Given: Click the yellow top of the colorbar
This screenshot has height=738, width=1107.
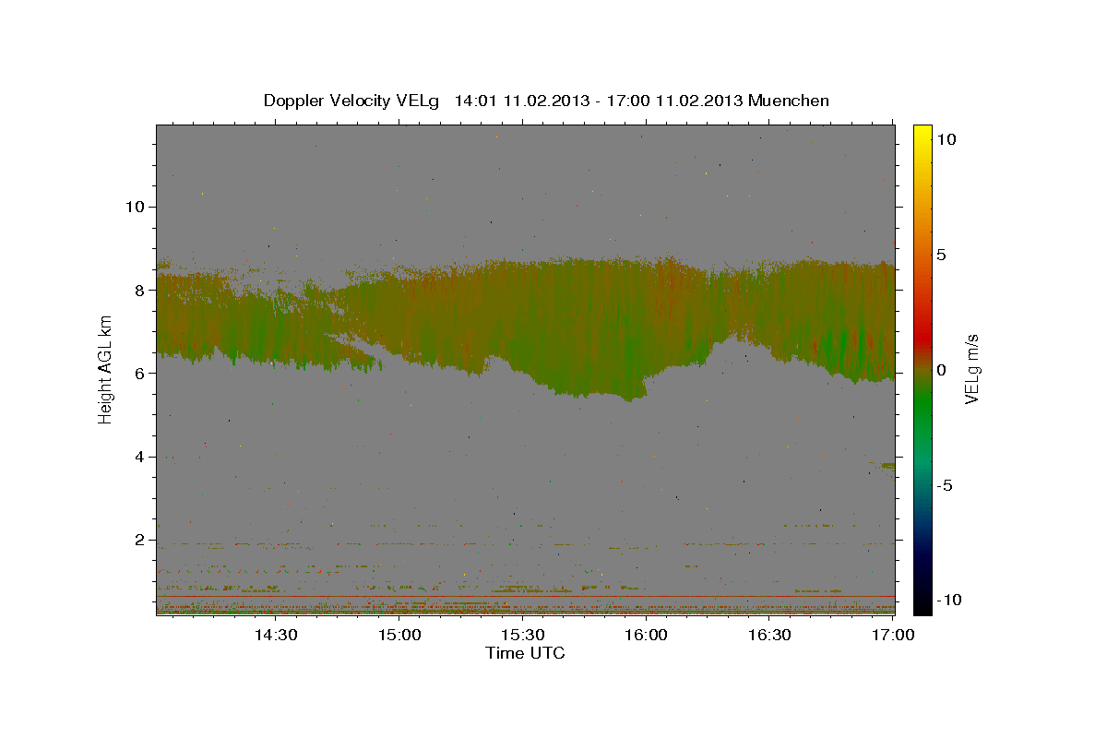Looking at the screenshot, I should pos(922,134).
